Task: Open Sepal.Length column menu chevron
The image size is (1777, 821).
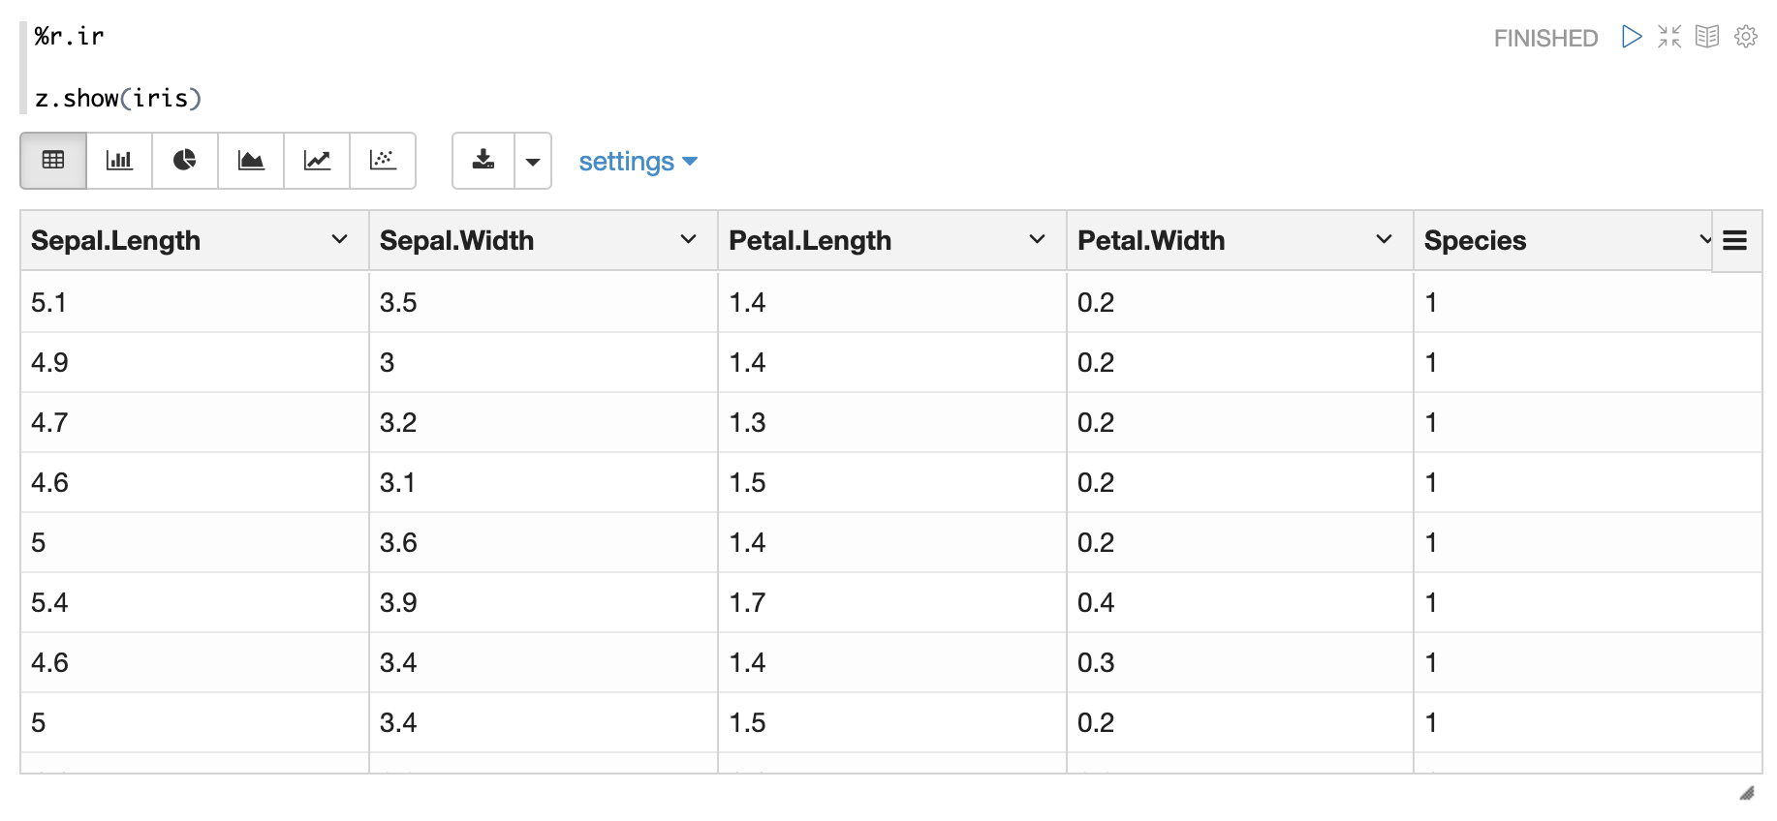Action: [339, 239]
